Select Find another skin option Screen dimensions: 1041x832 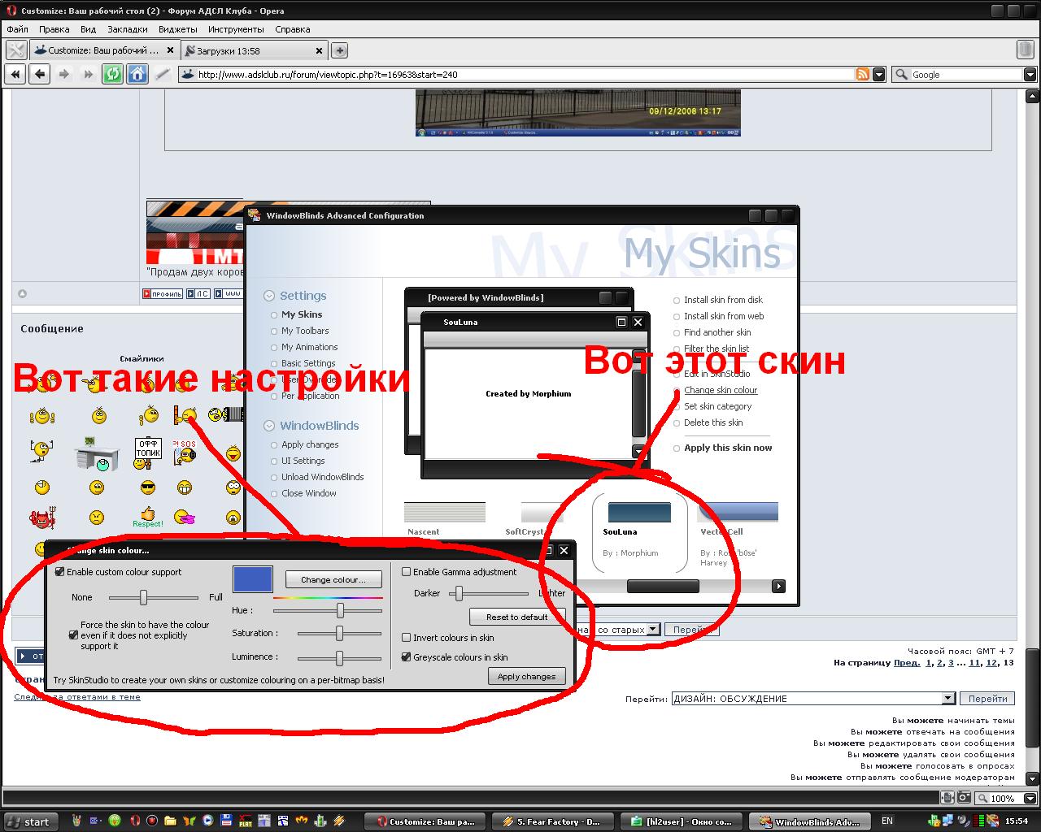click(717, 332)
